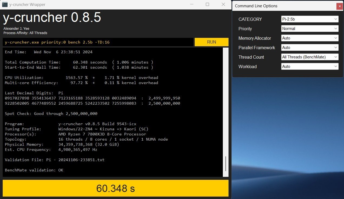Click the "Multi-core Efficiency" console line

(x=81, y=83)
